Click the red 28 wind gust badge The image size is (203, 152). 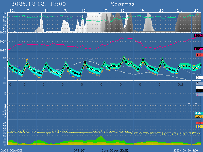[199, 123]
